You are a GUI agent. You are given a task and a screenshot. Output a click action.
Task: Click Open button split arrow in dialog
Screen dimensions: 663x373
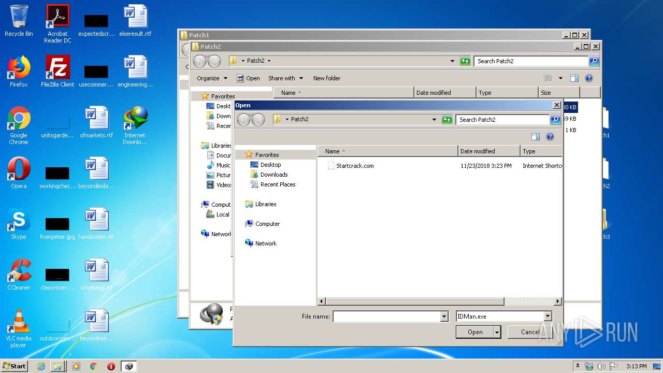pyautogui.click(x=497, y=332)
